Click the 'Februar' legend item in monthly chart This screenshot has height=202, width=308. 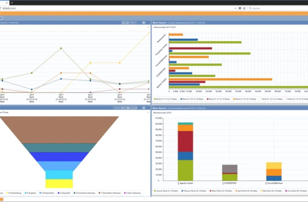tap(194, 191)
